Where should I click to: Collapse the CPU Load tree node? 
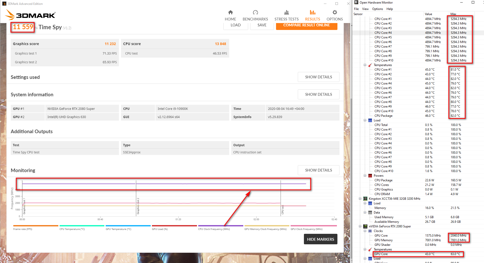pos(365,120)
